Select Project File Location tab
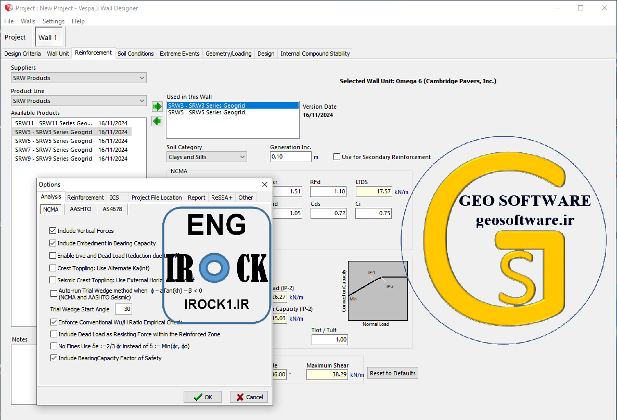617x420 pixels. point(157,198)
